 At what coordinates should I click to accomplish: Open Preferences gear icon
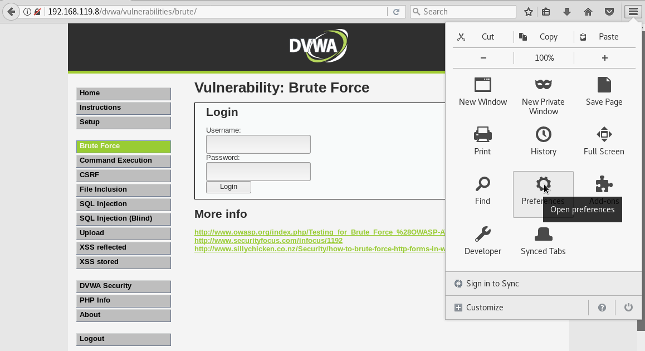point(543,184)
